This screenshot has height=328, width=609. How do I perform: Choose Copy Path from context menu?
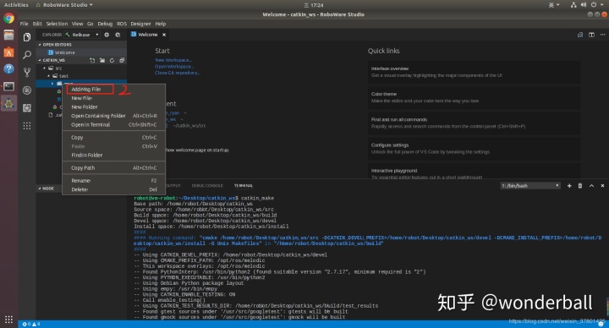pyautogui.click(x=114, y=167)
